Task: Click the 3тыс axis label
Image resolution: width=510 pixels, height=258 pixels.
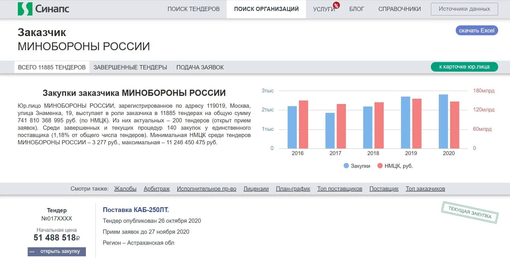Action: click(x=268, y=91)
